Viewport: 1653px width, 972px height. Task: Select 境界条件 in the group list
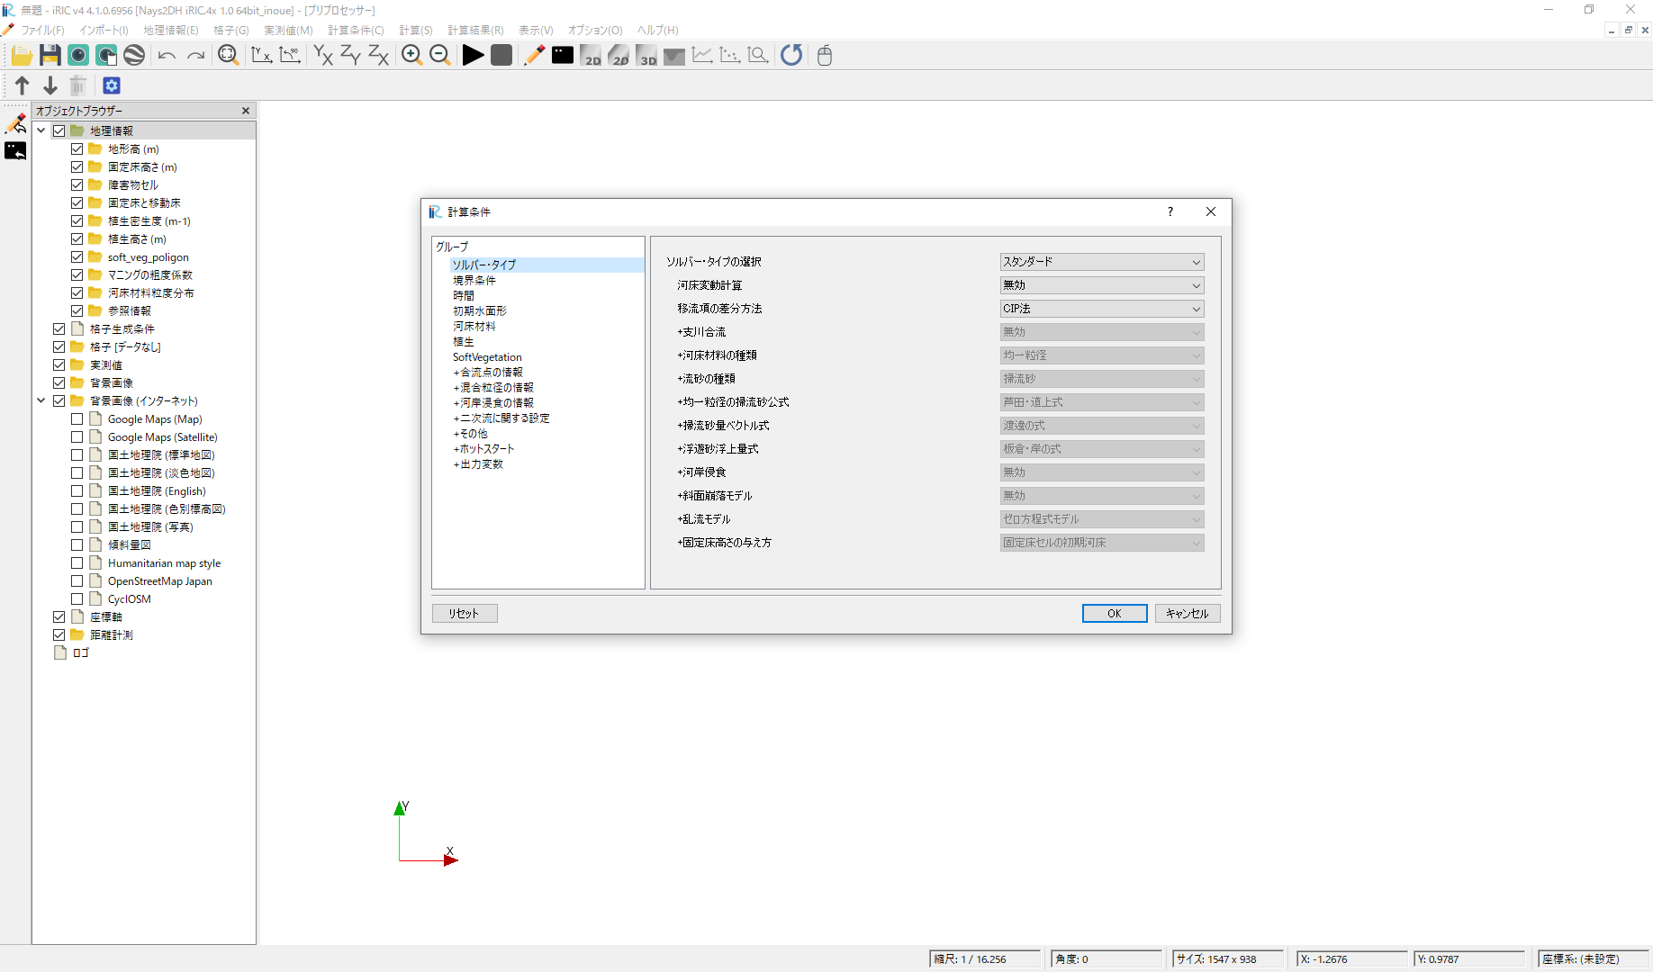pos(474,281)
